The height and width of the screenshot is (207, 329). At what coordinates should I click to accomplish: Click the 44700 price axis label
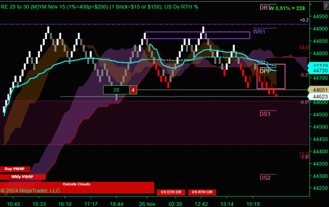click(320, 78)
